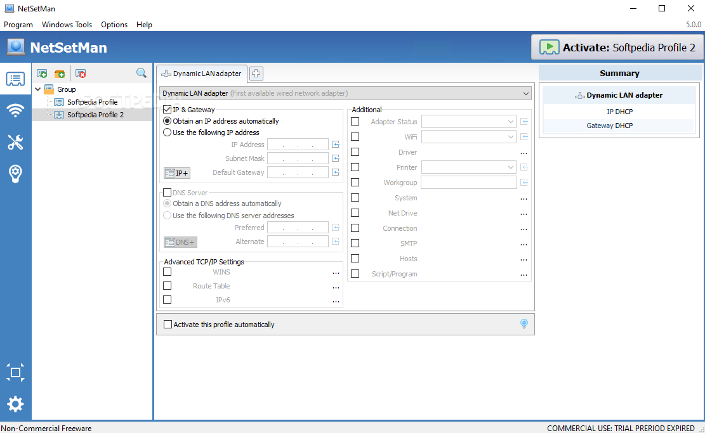This screenshot has height=433, width=705.
Task: Uncheck the IP & Gateway checkbox
Action: point(168,109)
